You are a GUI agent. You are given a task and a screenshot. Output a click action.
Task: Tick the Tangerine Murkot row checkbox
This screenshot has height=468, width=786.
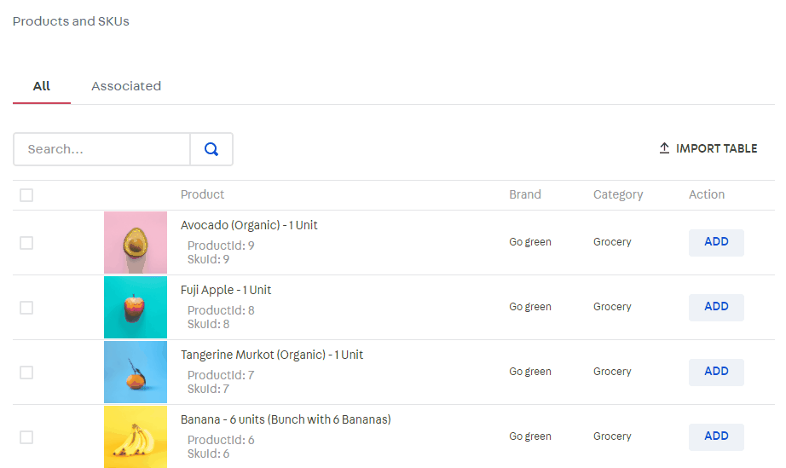[26, 373]
